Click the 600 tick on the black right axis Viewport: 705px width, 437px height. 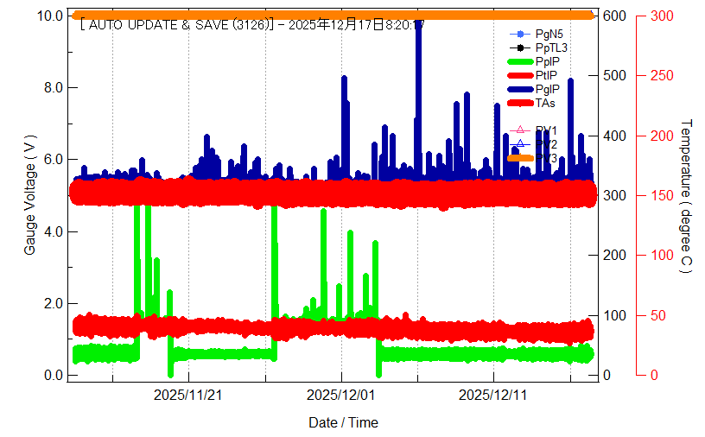pyautogui.click(x=614, y=16)
